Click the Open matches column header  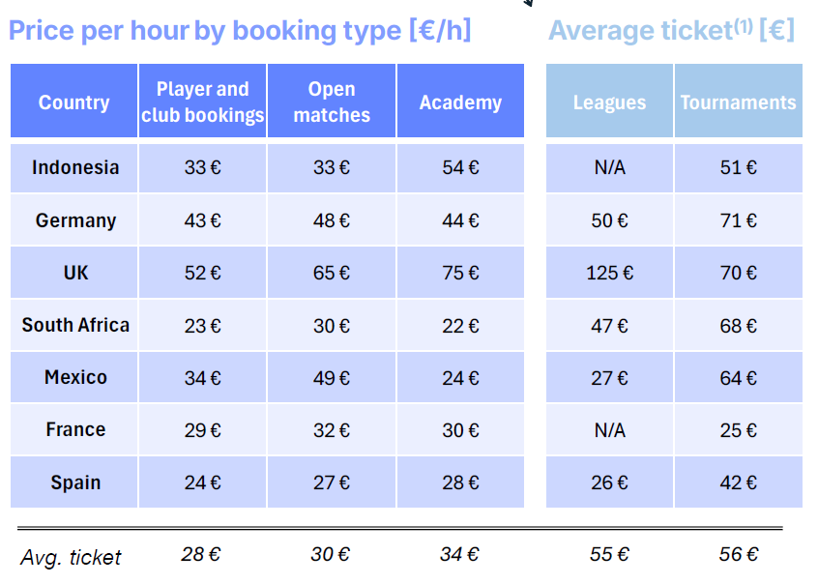coord(332,102)
